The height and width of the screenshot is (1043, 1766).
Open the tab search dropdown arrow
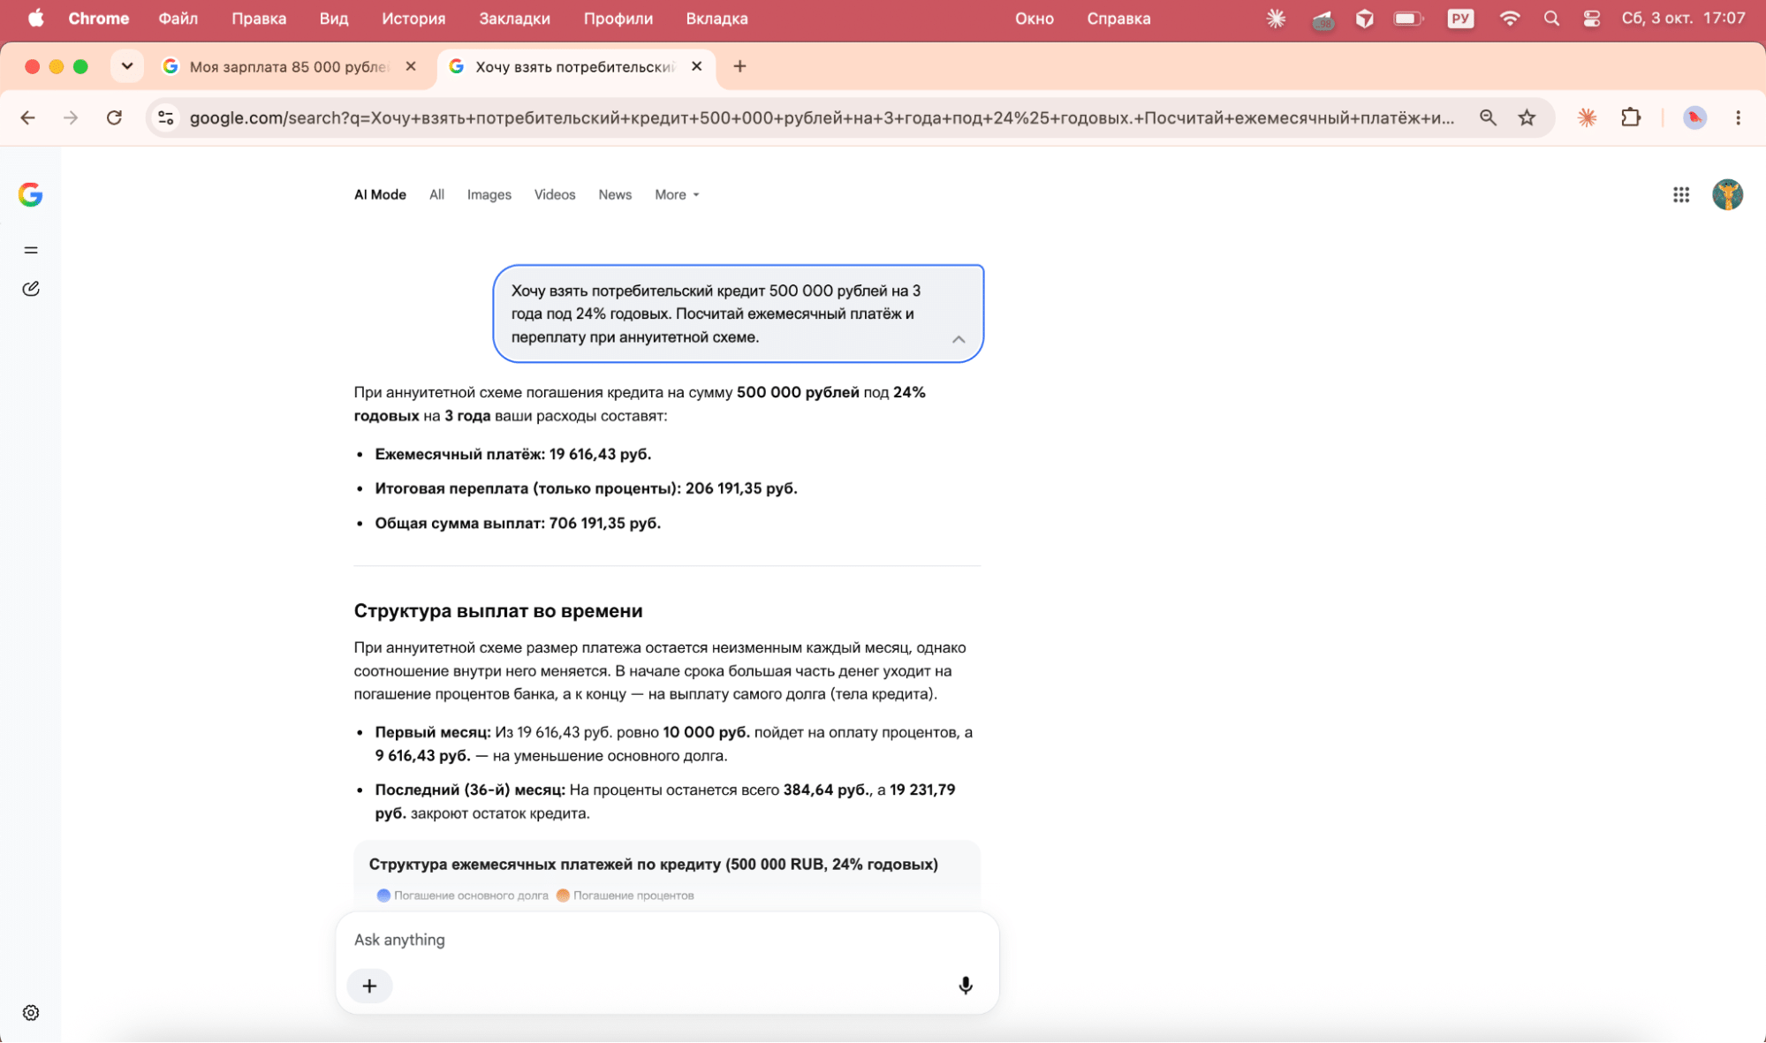127,66
